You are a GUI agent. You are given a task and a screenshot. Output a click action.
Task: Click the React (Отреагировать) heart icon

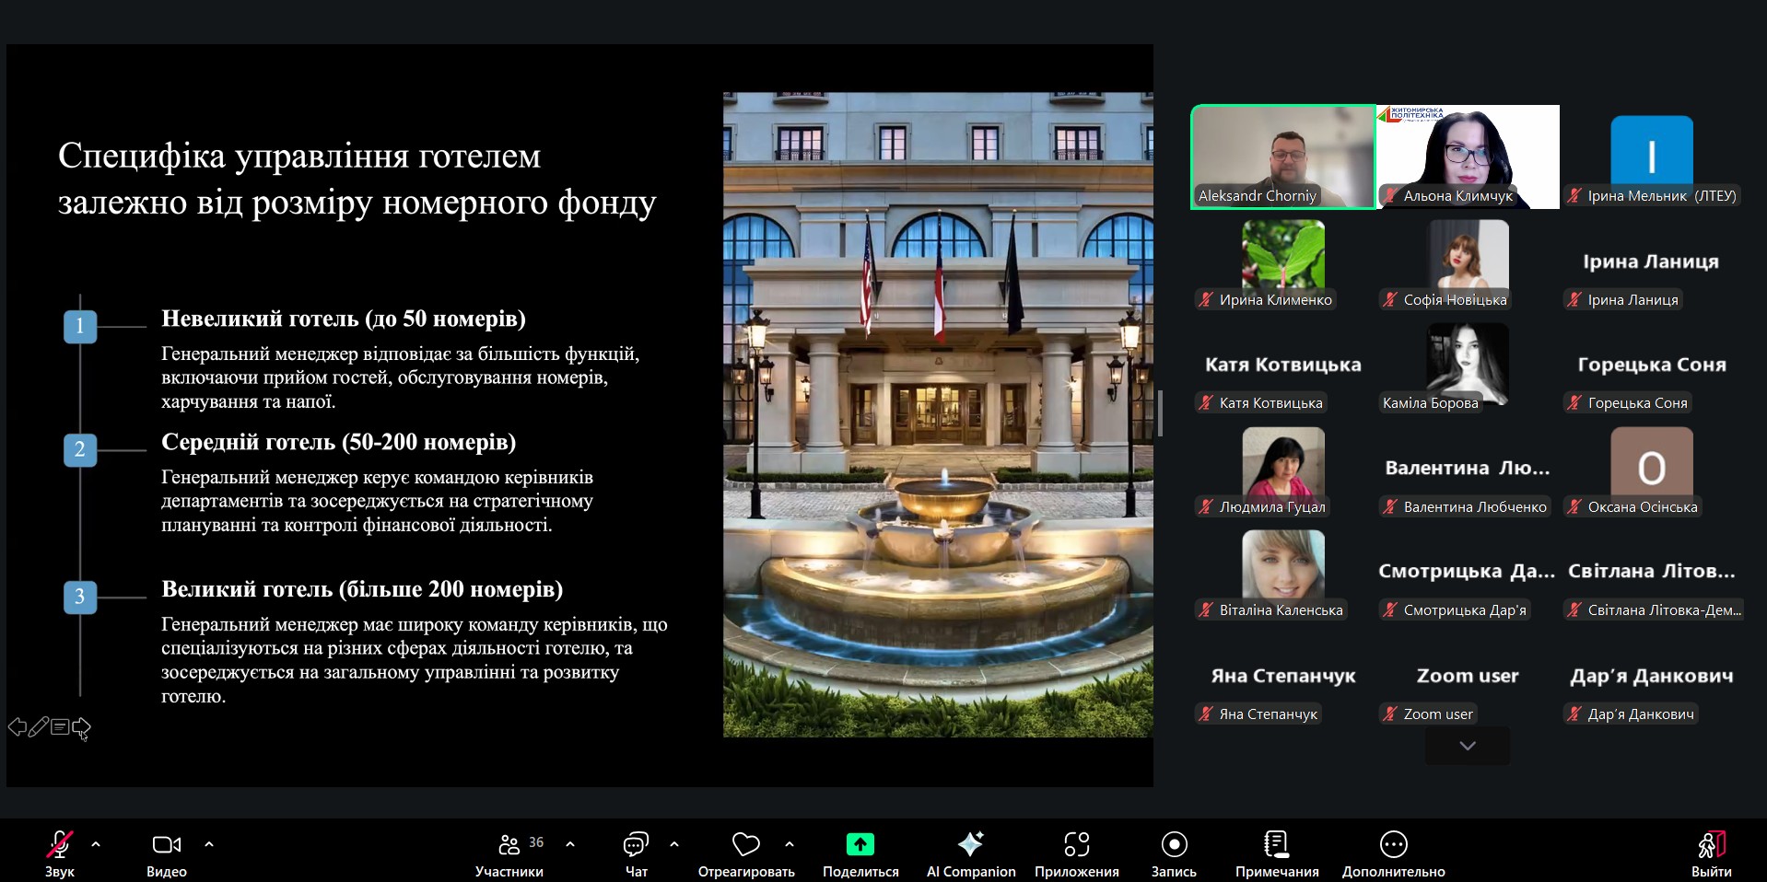pyautogui.click(x=745, y=844)
